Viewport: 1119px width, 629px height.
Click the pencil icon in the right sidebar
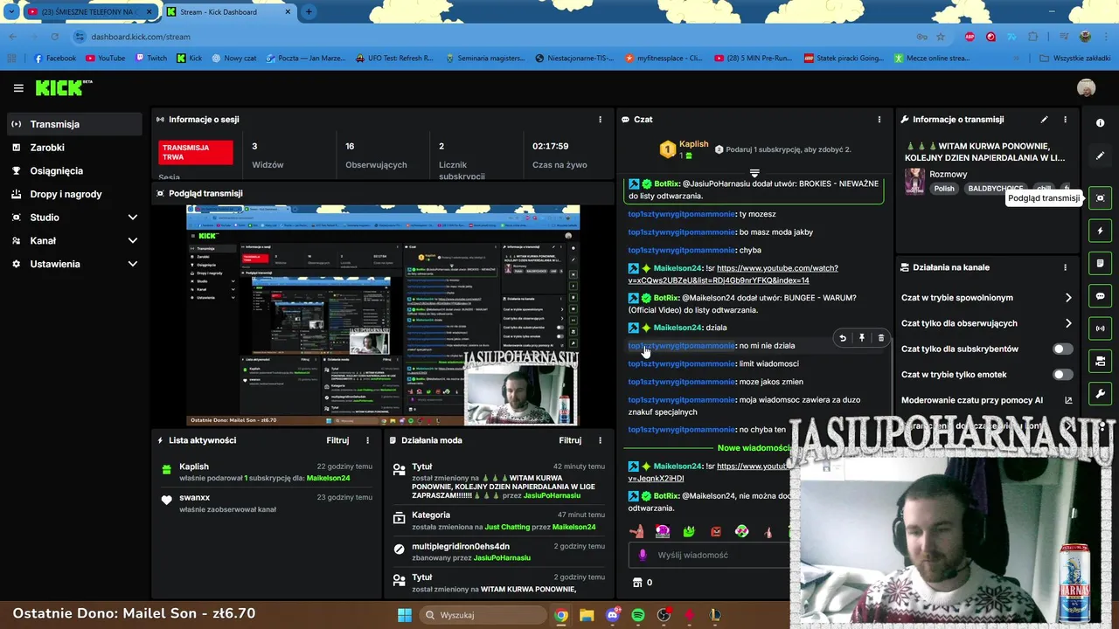1101,156
